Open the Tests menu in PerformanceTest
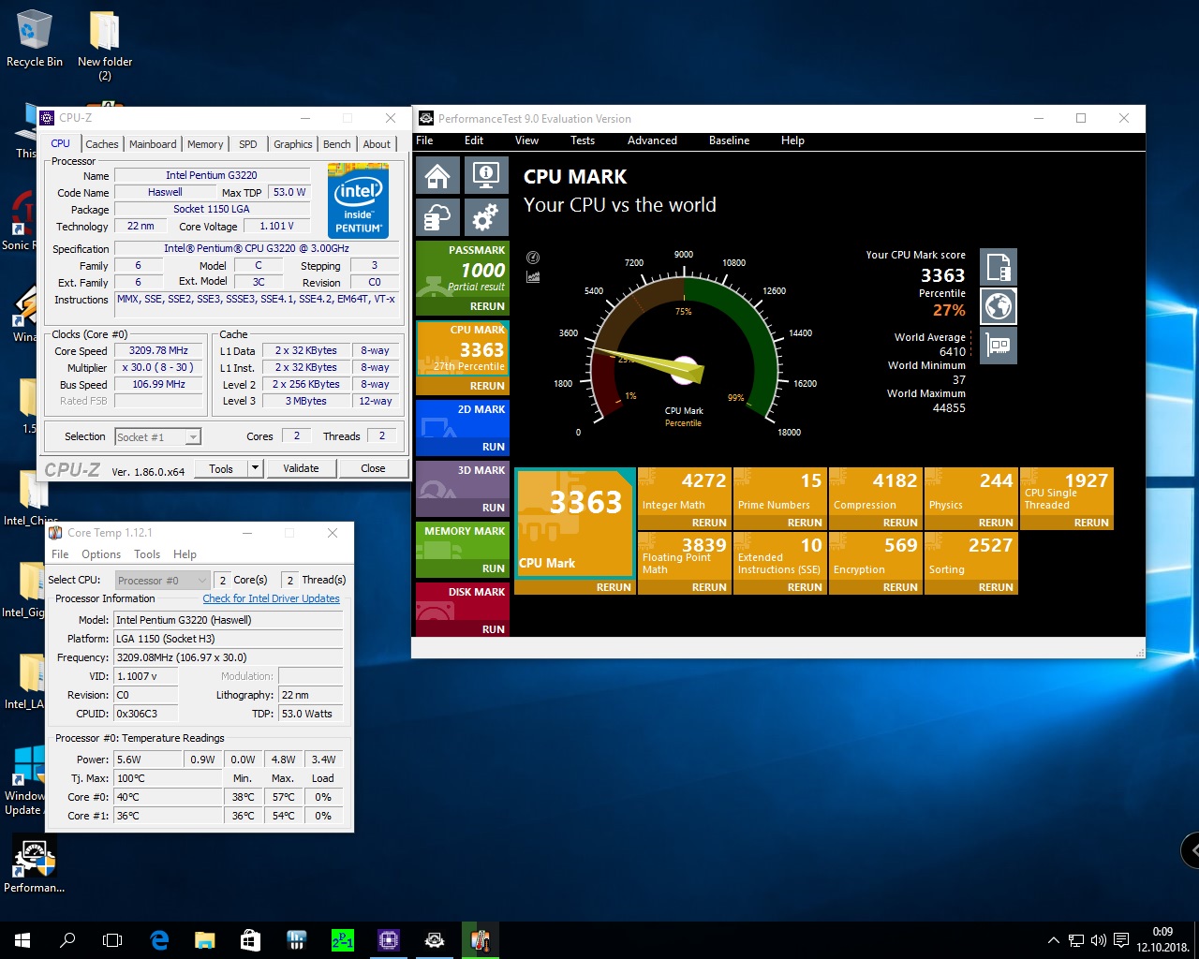Screen dimensions: 1199x959 point(583,140)
